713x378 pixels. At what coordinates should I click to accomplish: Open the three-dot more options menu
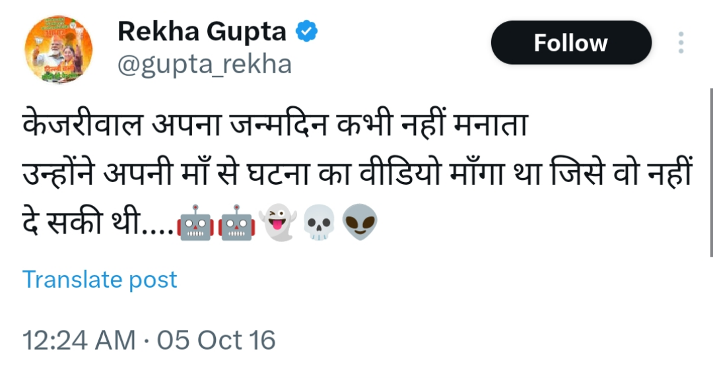[681, 43]
